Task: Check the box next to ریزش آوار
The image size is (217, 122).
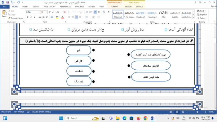Action: pyautogui.click(x=122, y=29)
